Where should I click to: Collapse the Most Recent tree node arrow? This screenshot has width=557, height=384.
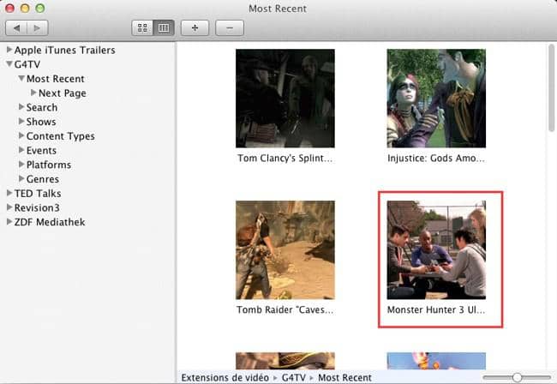(x=21, y=78)
